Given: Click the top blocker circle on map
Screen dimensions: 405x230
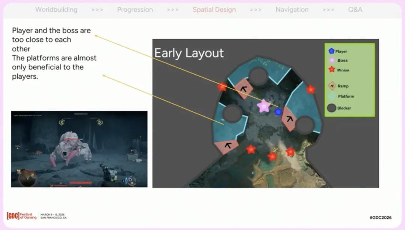Looking at the screenshot, I should click(258, 76).
